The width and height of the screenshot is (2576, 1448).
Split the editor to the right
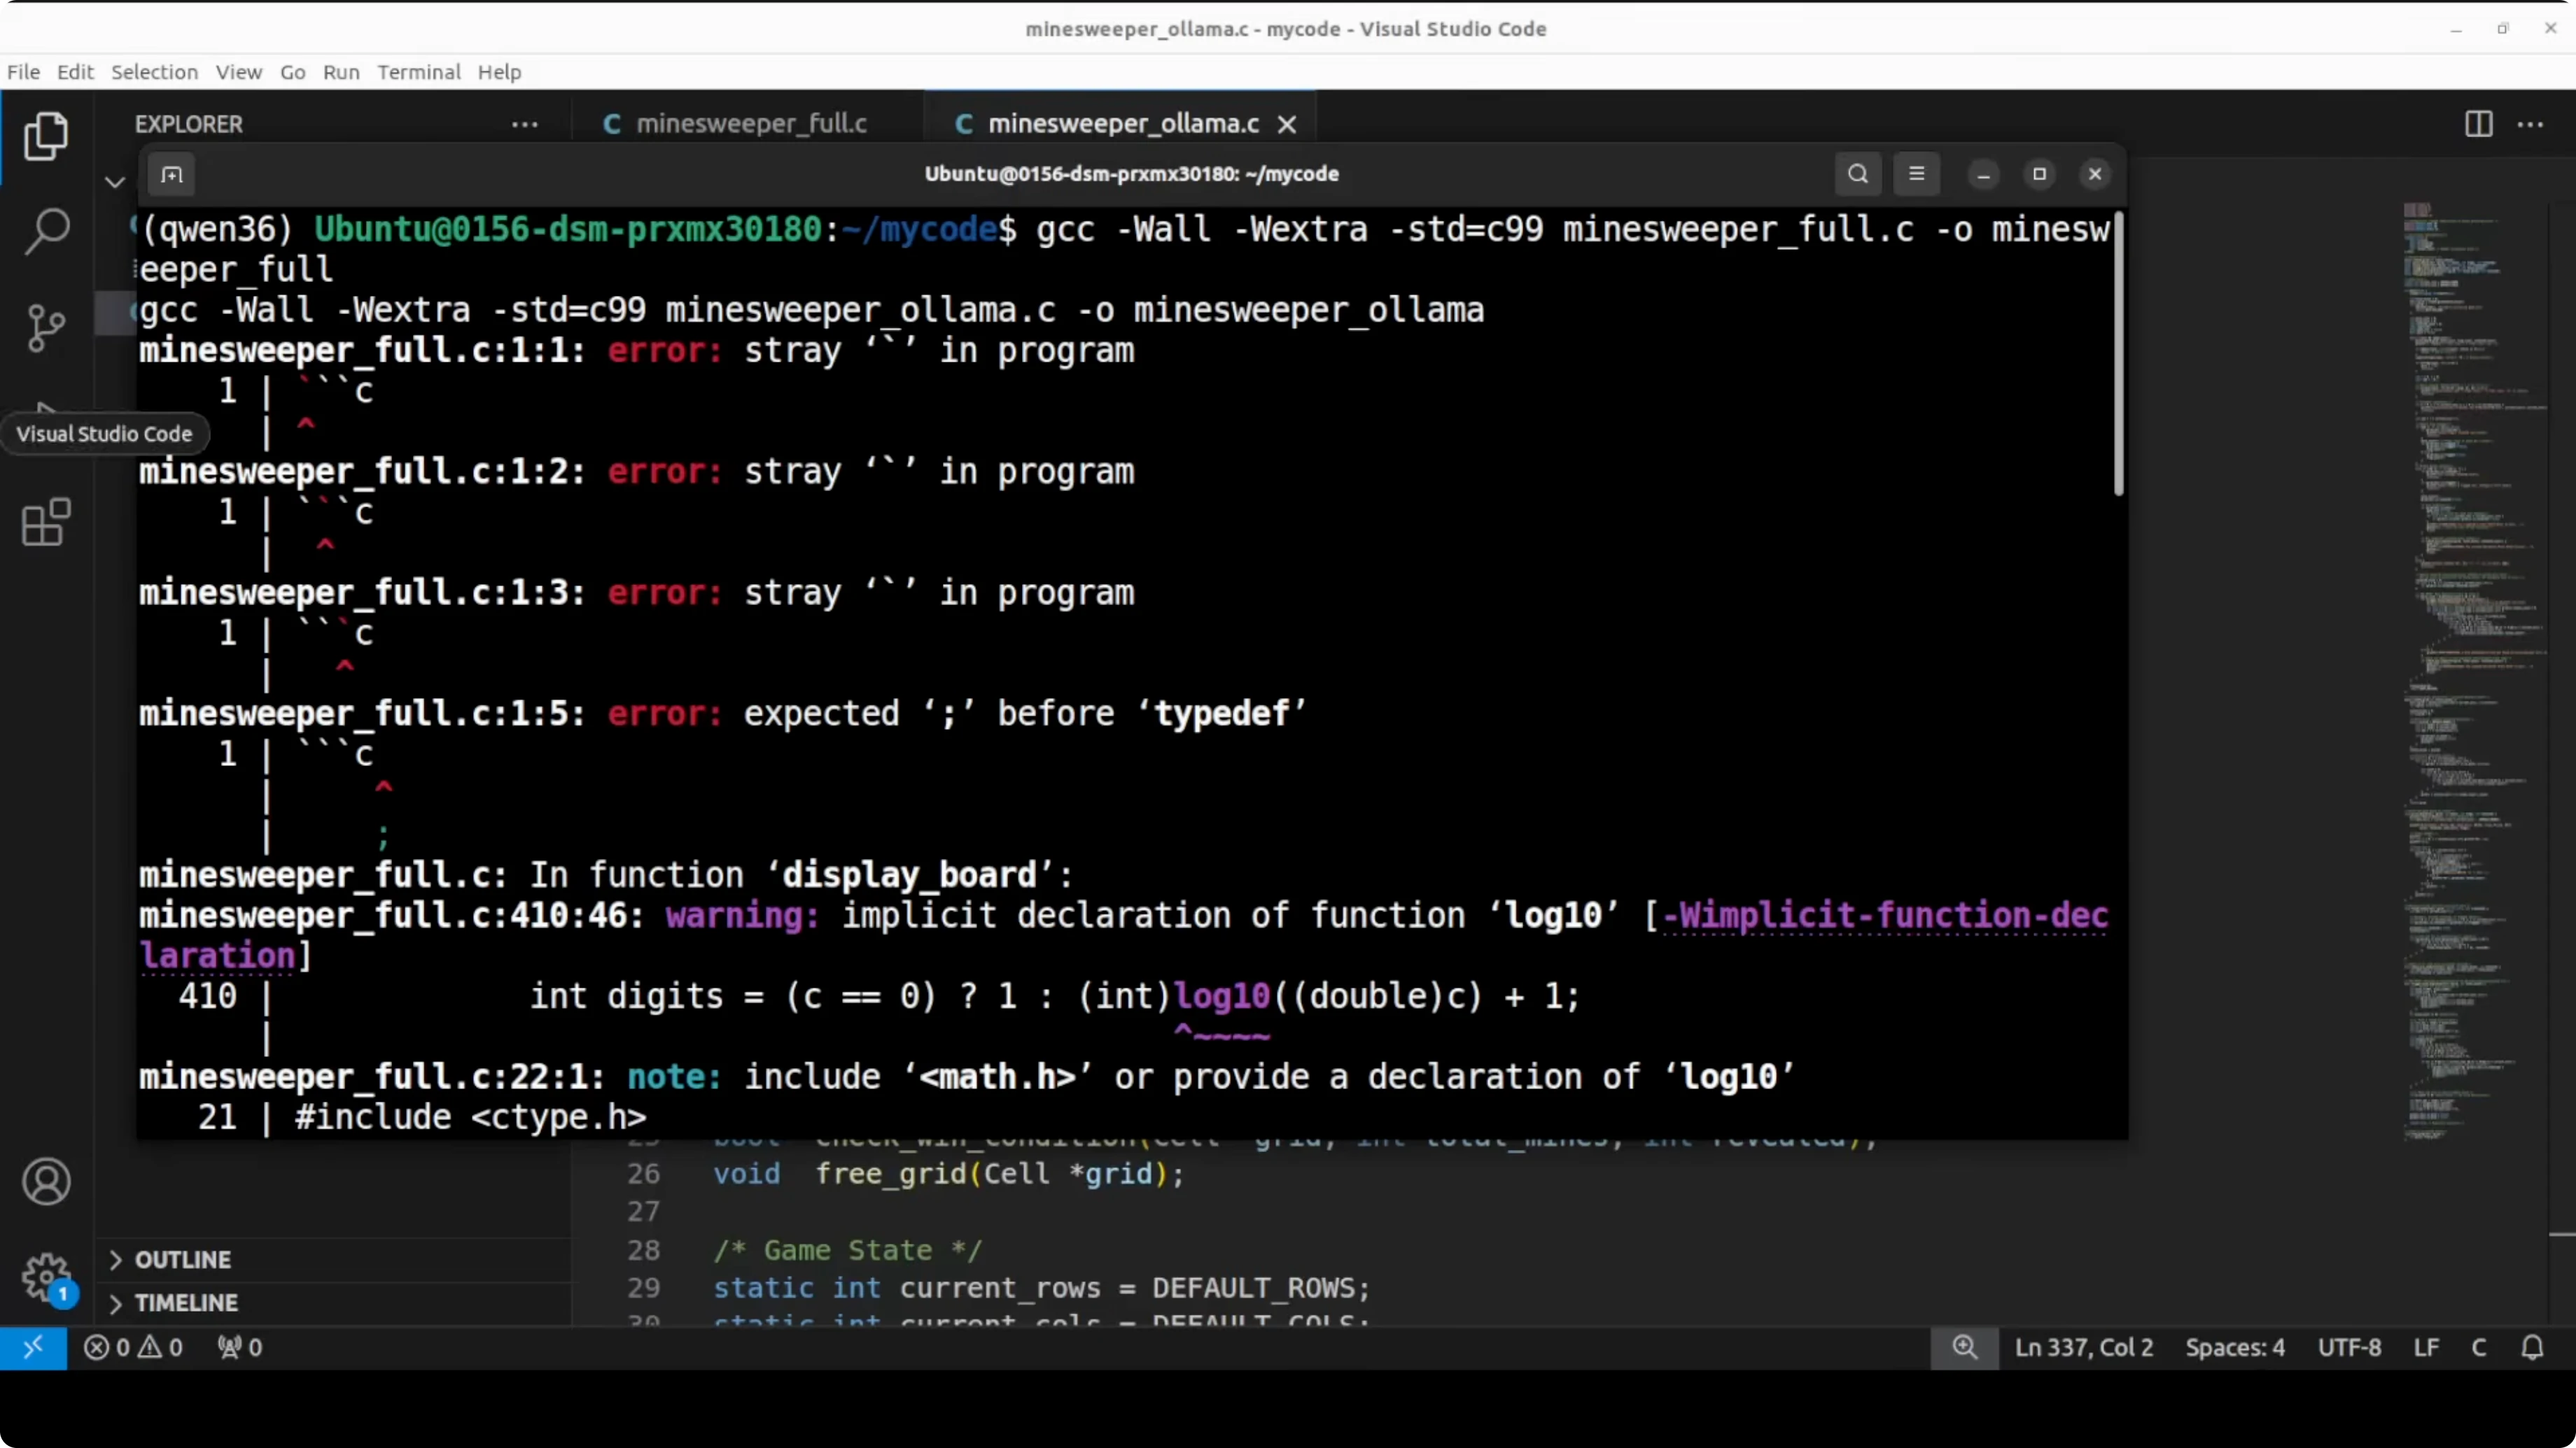[2478, 124]
